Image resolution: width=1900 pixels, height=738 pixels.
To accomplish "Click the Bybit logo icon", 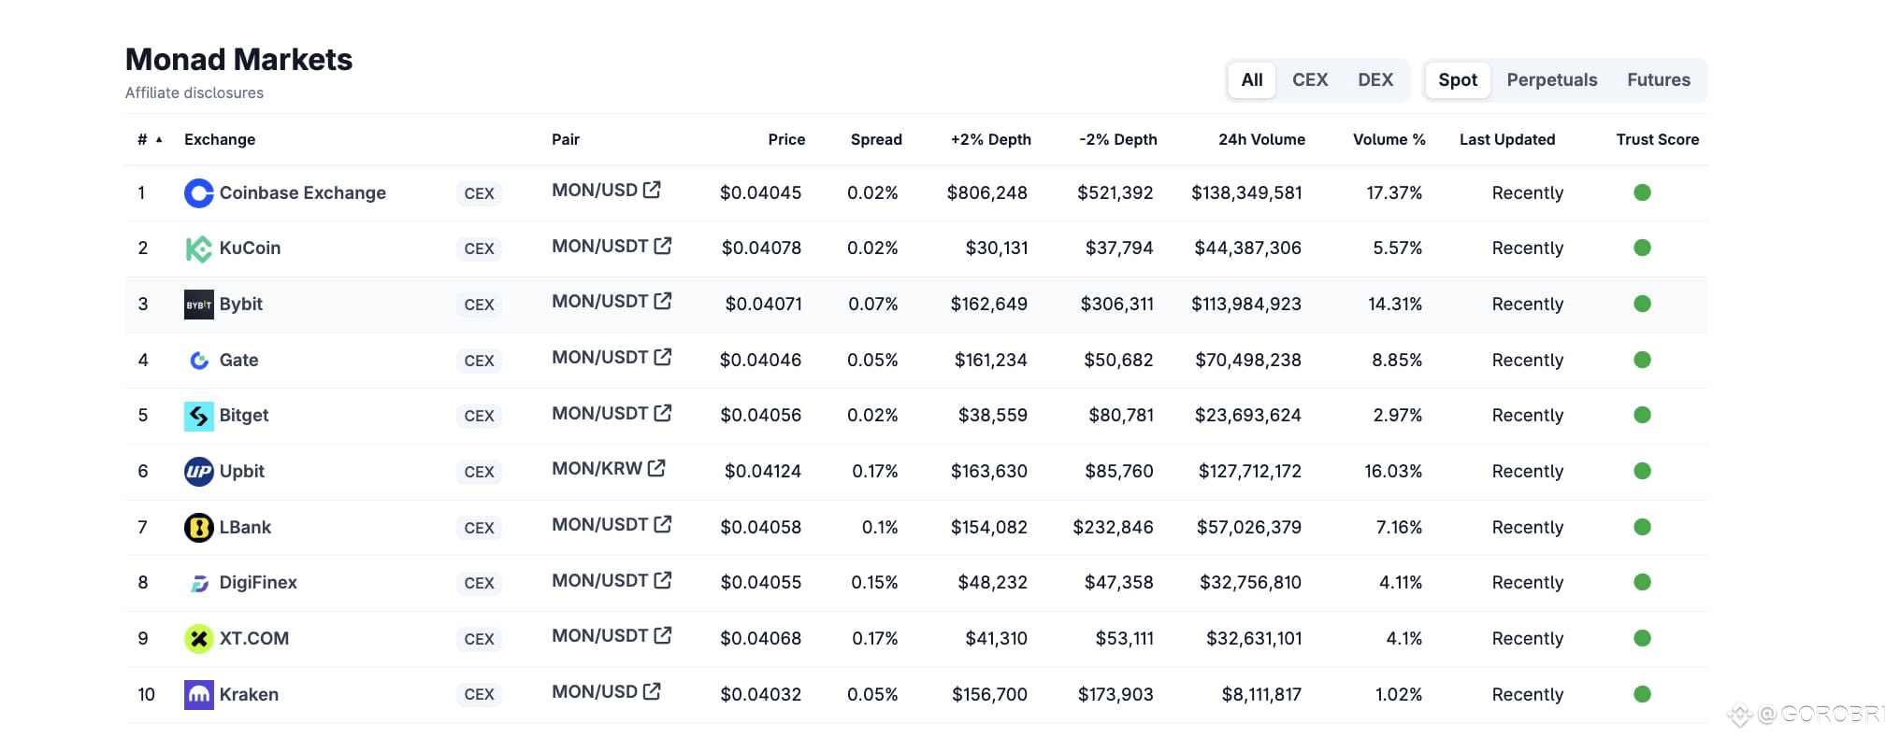I will click(x=199, y=305).
